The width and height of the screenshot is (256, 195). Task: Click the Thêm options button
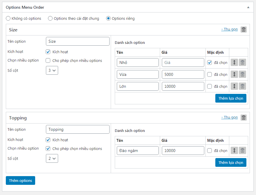pos(20,180)
